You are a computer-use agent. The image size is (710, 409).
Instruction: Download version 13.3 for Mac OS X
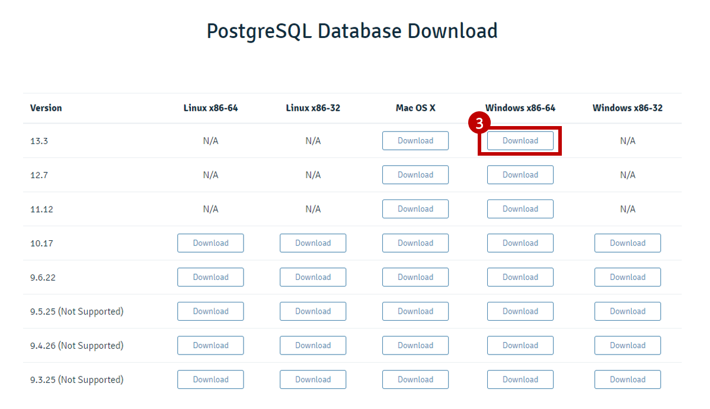pos(415,141)
